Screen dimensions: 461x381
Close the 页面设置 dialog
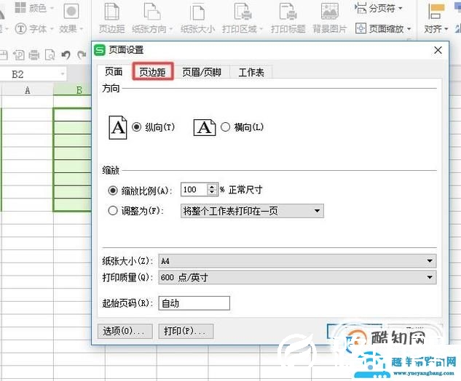[x=438, y=50]
